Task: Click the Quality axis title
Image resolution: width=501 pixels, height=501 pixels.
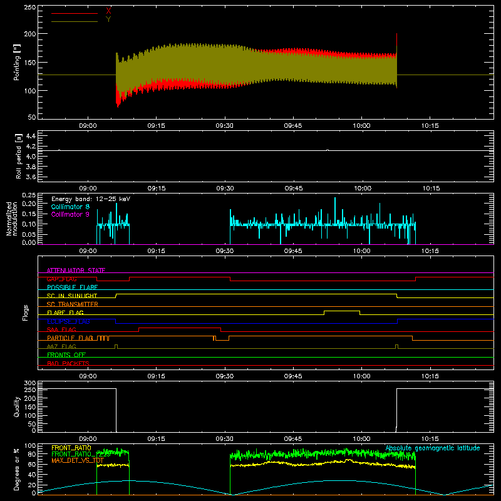Action: 17,406
